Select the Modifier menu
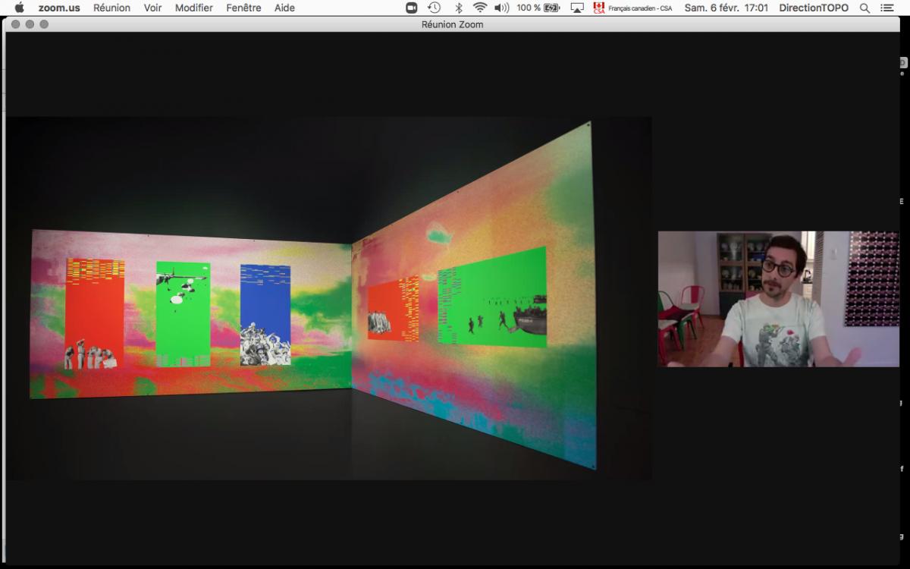 pos(193,8)
